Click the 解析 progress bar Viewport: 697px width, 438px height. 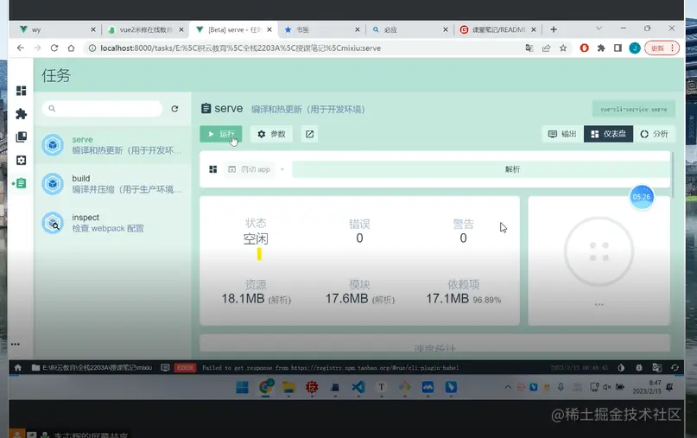tap(481, 169)
